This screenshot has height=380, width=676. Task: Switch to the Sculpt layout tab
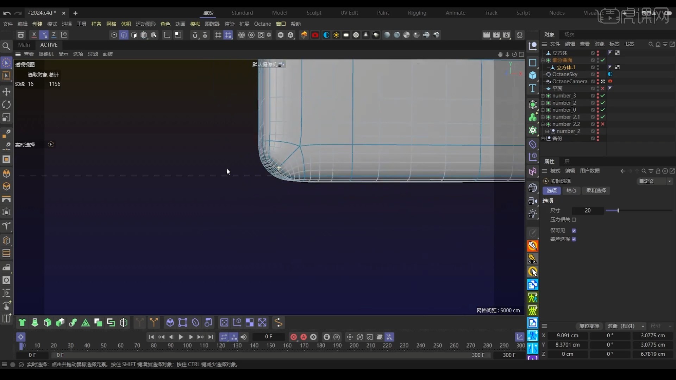click(314, 13)
